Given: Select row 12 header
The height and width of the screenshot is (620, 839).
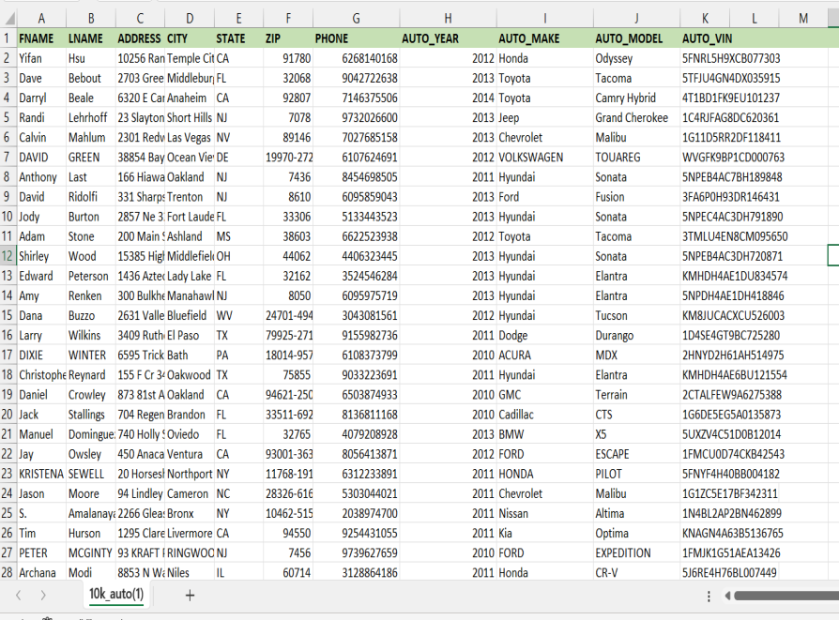Looking at the screenshot, I should tap(8, 256).
